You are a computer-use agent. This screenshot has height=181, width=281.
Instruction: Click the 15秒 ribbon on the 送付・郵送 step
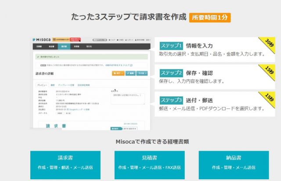(268, 98)
